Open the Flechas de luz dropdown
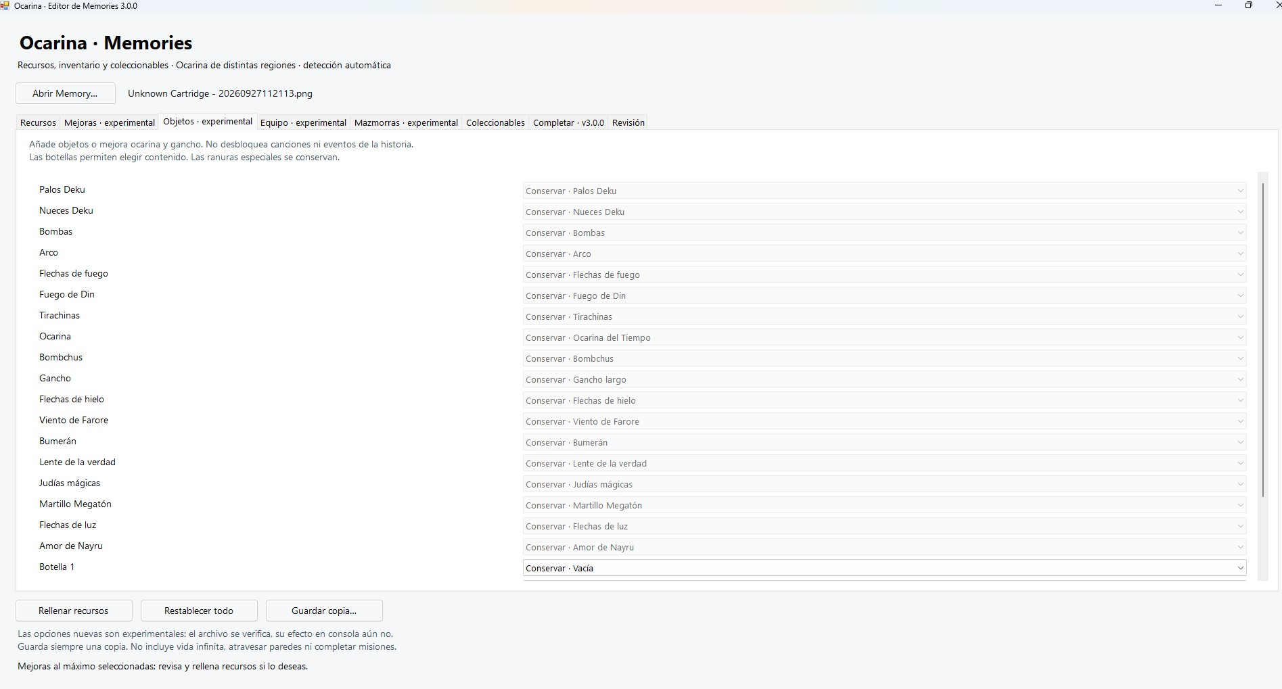 coord(884,526)
